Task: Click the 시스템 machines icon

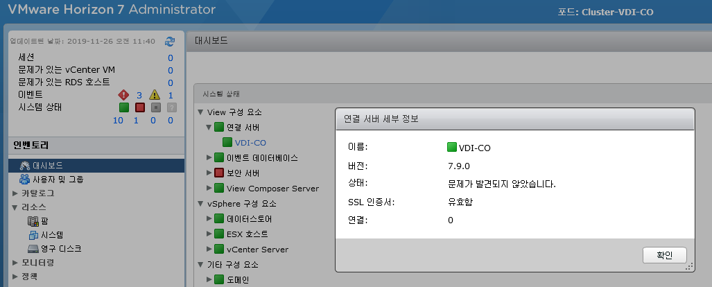Action: (33, 235)
